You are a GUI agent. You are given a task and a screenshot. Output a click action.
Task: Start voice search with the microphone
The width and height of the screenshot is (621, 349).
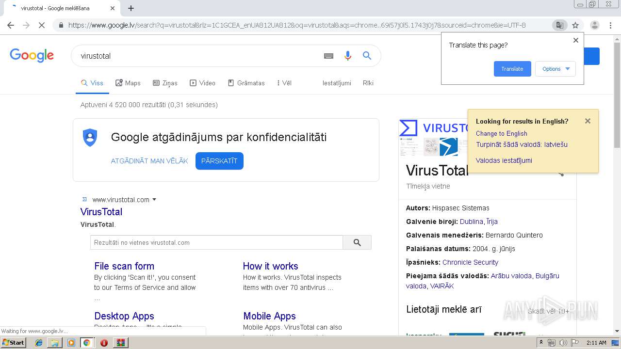click(x=347, y=56)
